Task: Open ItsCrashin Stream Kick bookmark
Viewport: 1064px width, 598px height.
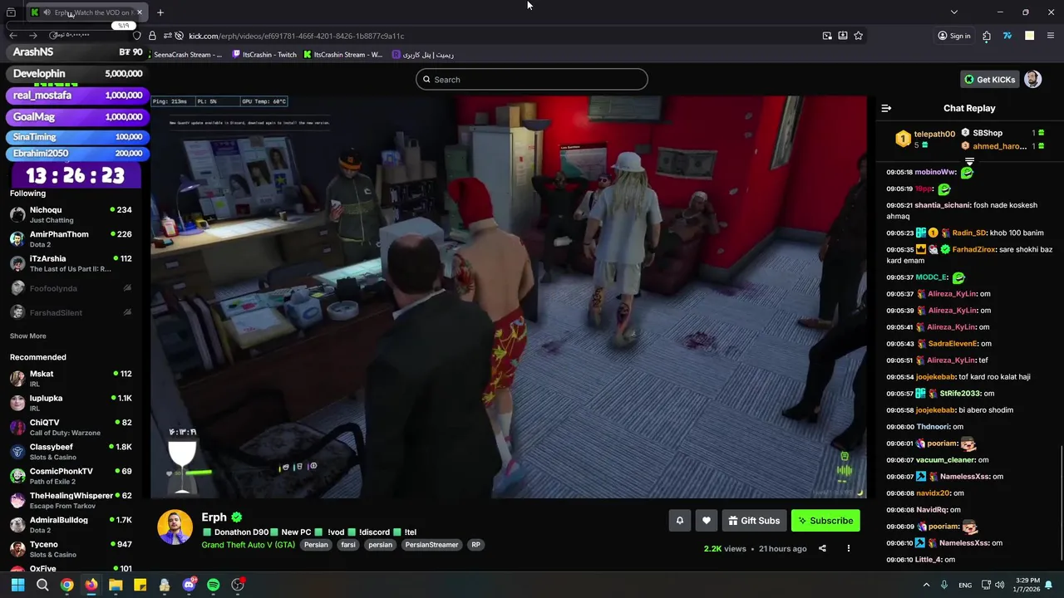Action: click(343, 55)
